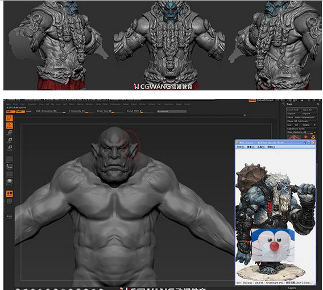
Task: Toggle the first orange Rgb mode button
Action: 10,111
